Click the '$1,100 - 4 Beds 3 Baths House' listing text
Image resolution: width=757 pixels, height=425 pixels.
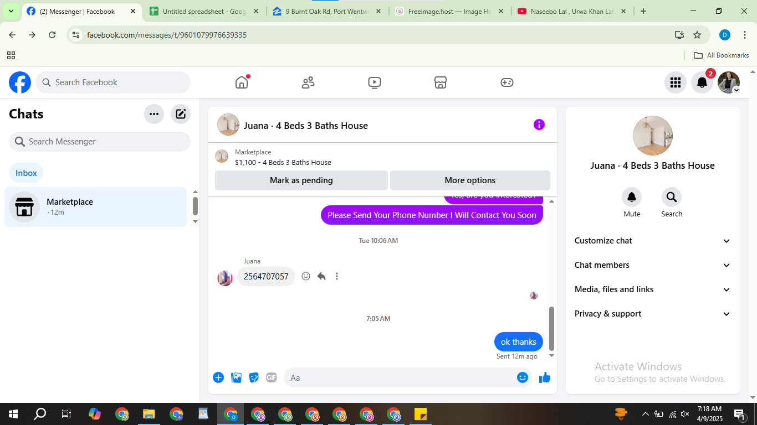[x=283, y=163]
